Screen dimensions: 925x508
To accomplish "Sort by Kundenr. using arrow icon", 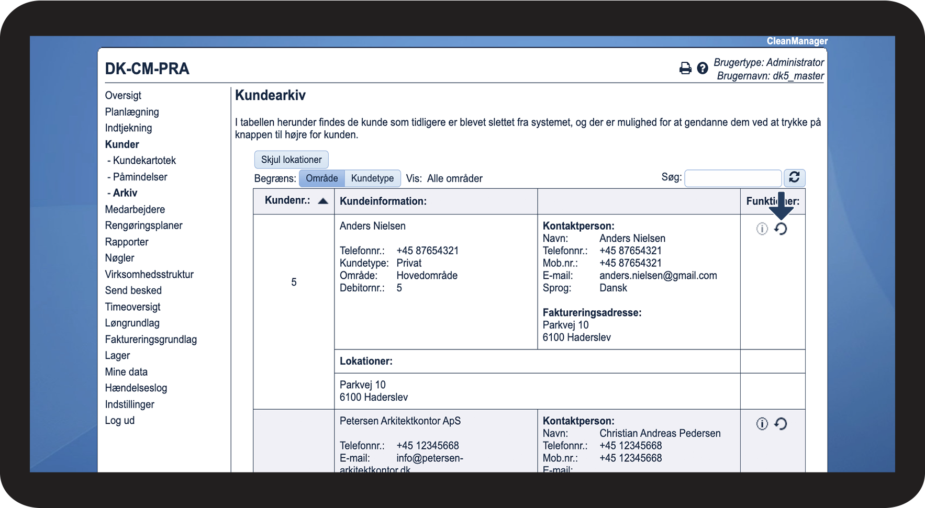I will click(323, 201).
